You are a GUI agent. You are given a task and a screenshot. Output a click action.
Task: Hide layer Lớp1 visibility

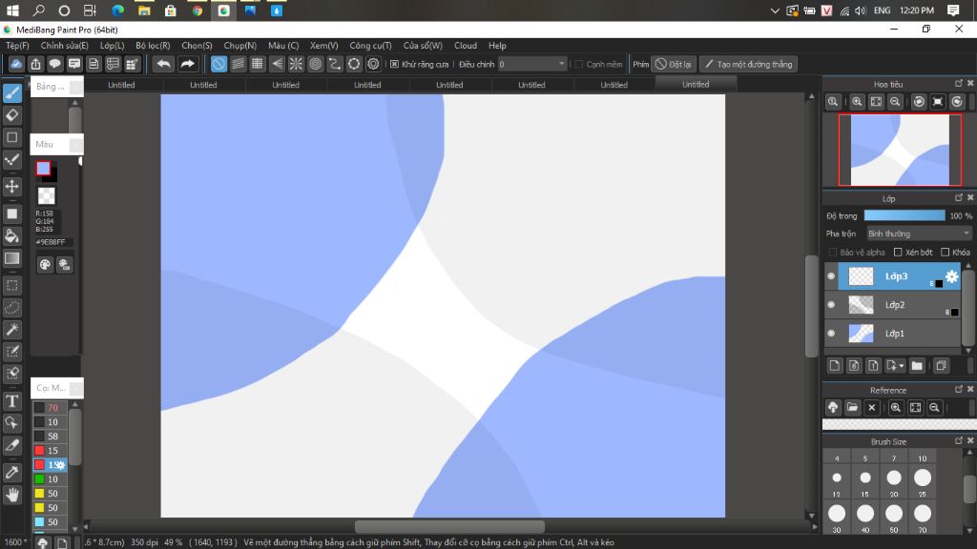coord(831,333)
